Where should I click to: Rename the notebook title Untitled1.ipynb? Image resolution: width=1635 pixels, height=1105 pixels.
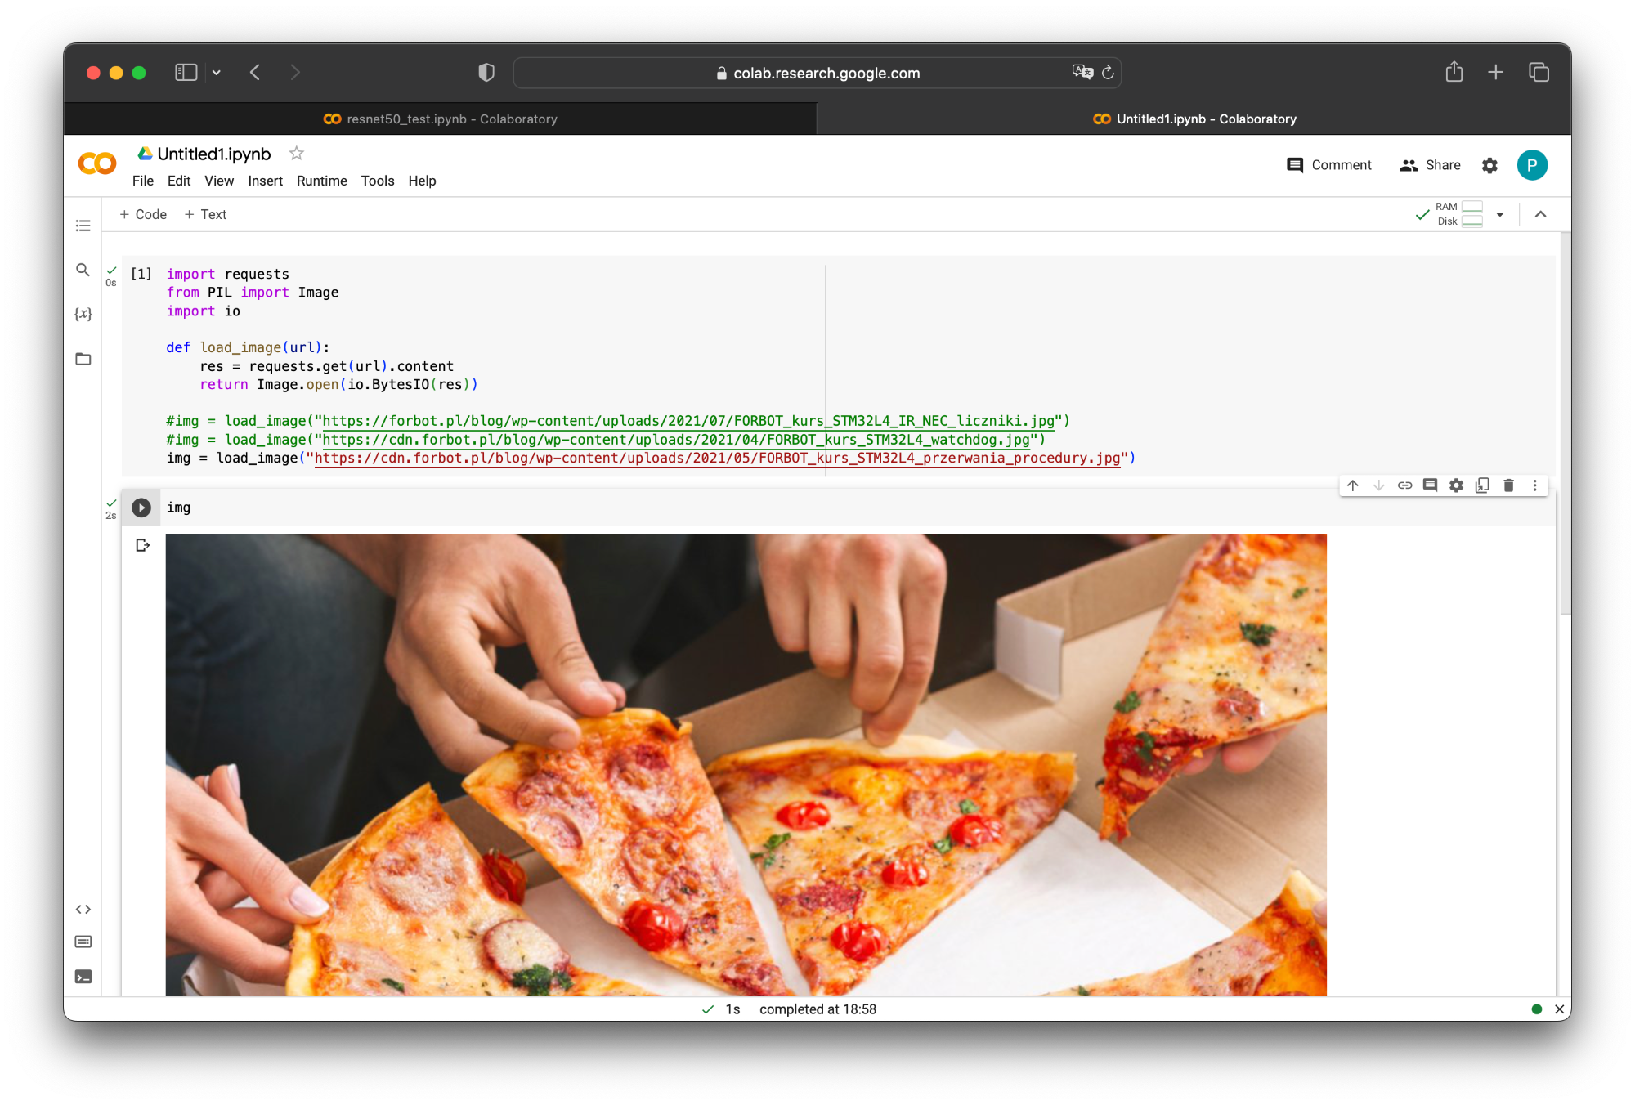[x=214, y=154]
